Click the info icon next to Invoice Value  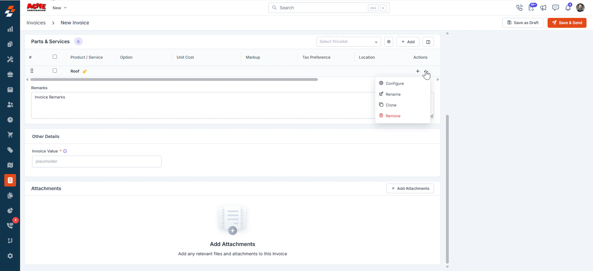point(65,151)
